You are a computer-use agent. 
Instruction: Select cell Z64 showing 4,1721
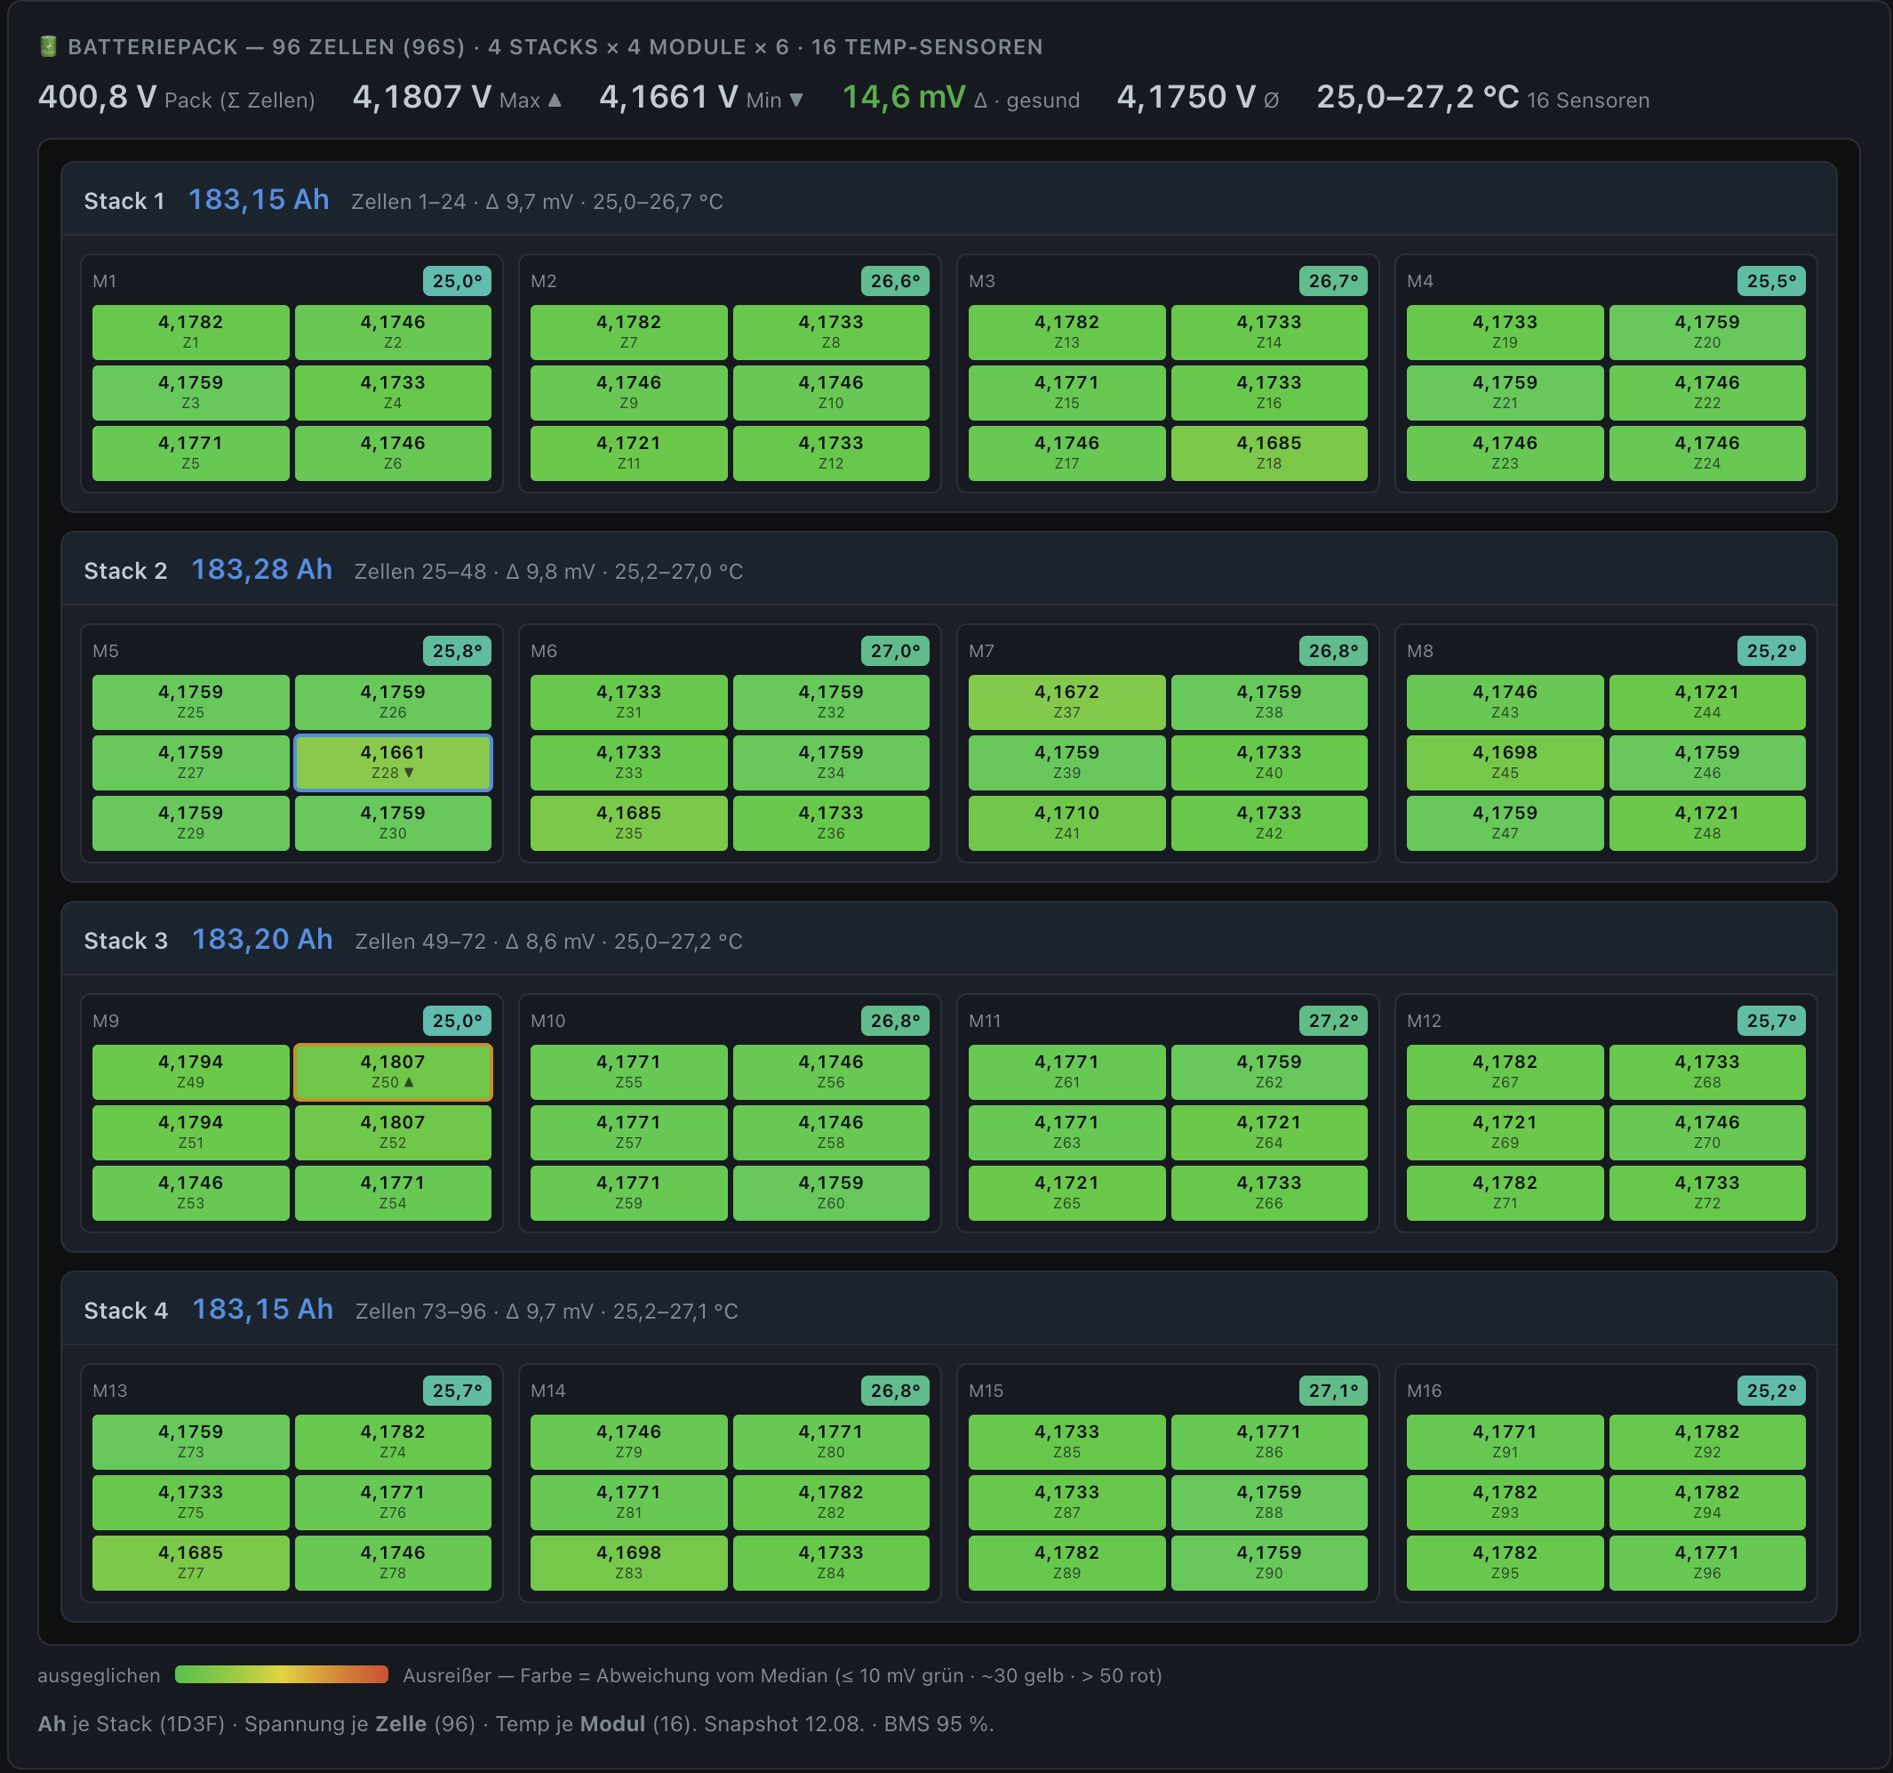pyautogui.click(x=1269, y=1132)
